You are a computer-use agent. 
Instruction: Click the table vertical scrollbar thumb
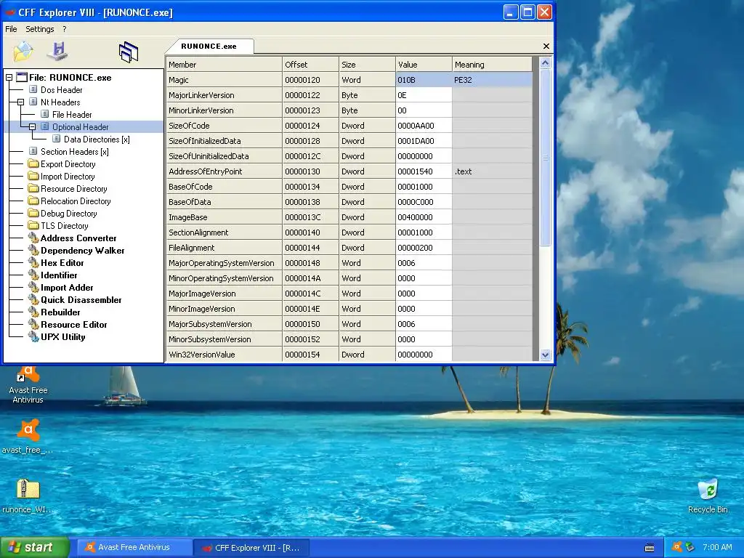coord(545,157)
